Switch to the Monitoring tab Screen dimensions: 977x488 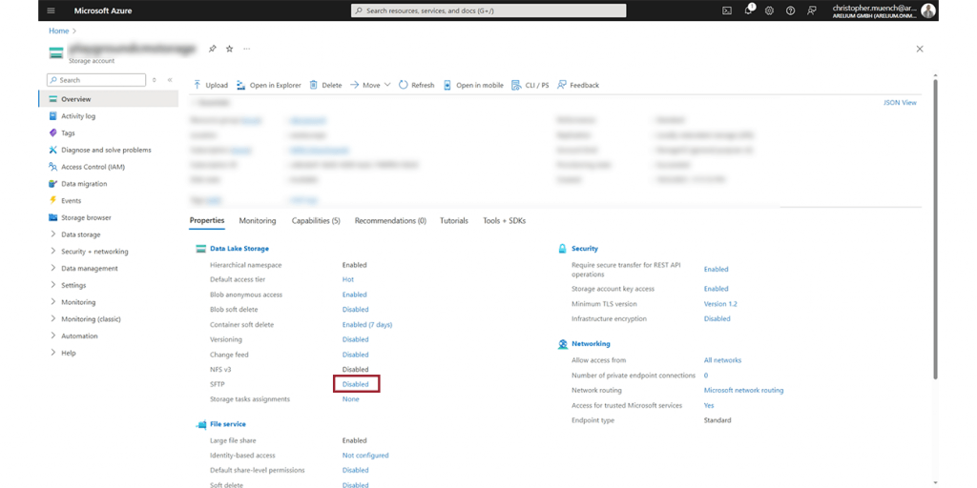[258, 221]
